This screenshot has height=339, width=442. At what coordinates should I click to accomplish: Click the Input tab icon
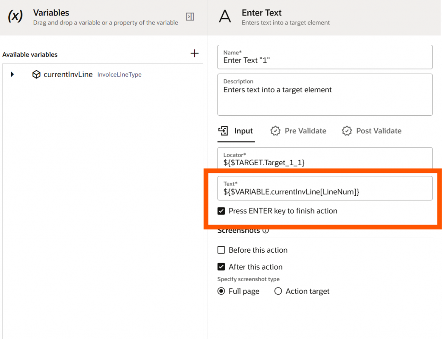pos(223,131)
